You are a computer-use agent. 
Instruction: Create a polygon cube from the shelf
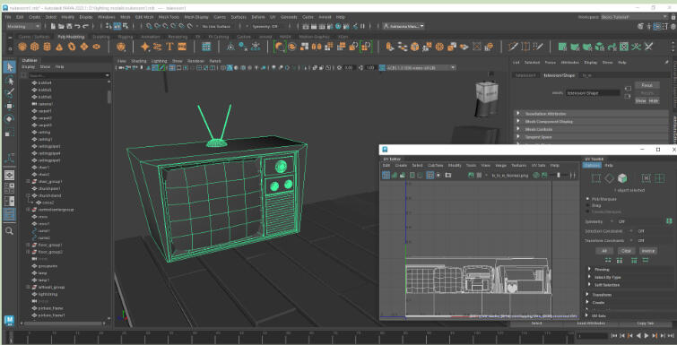(x=35, y=47)
